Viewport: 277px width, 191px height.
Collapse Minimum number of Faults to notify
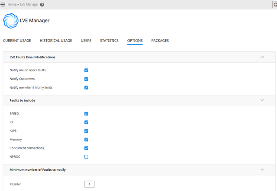tap(262, 170)
